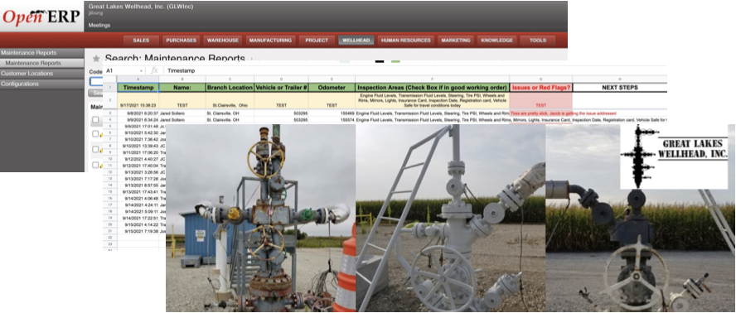Click the OpenERP logo

pos(41,17)
